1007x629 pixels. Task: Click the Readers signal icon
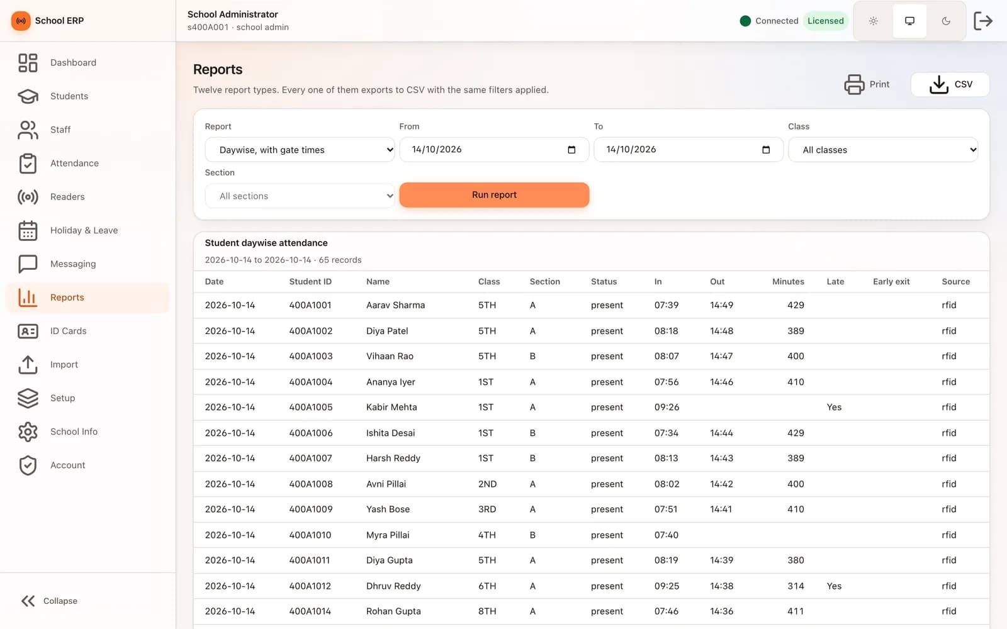tap(28, 197)
